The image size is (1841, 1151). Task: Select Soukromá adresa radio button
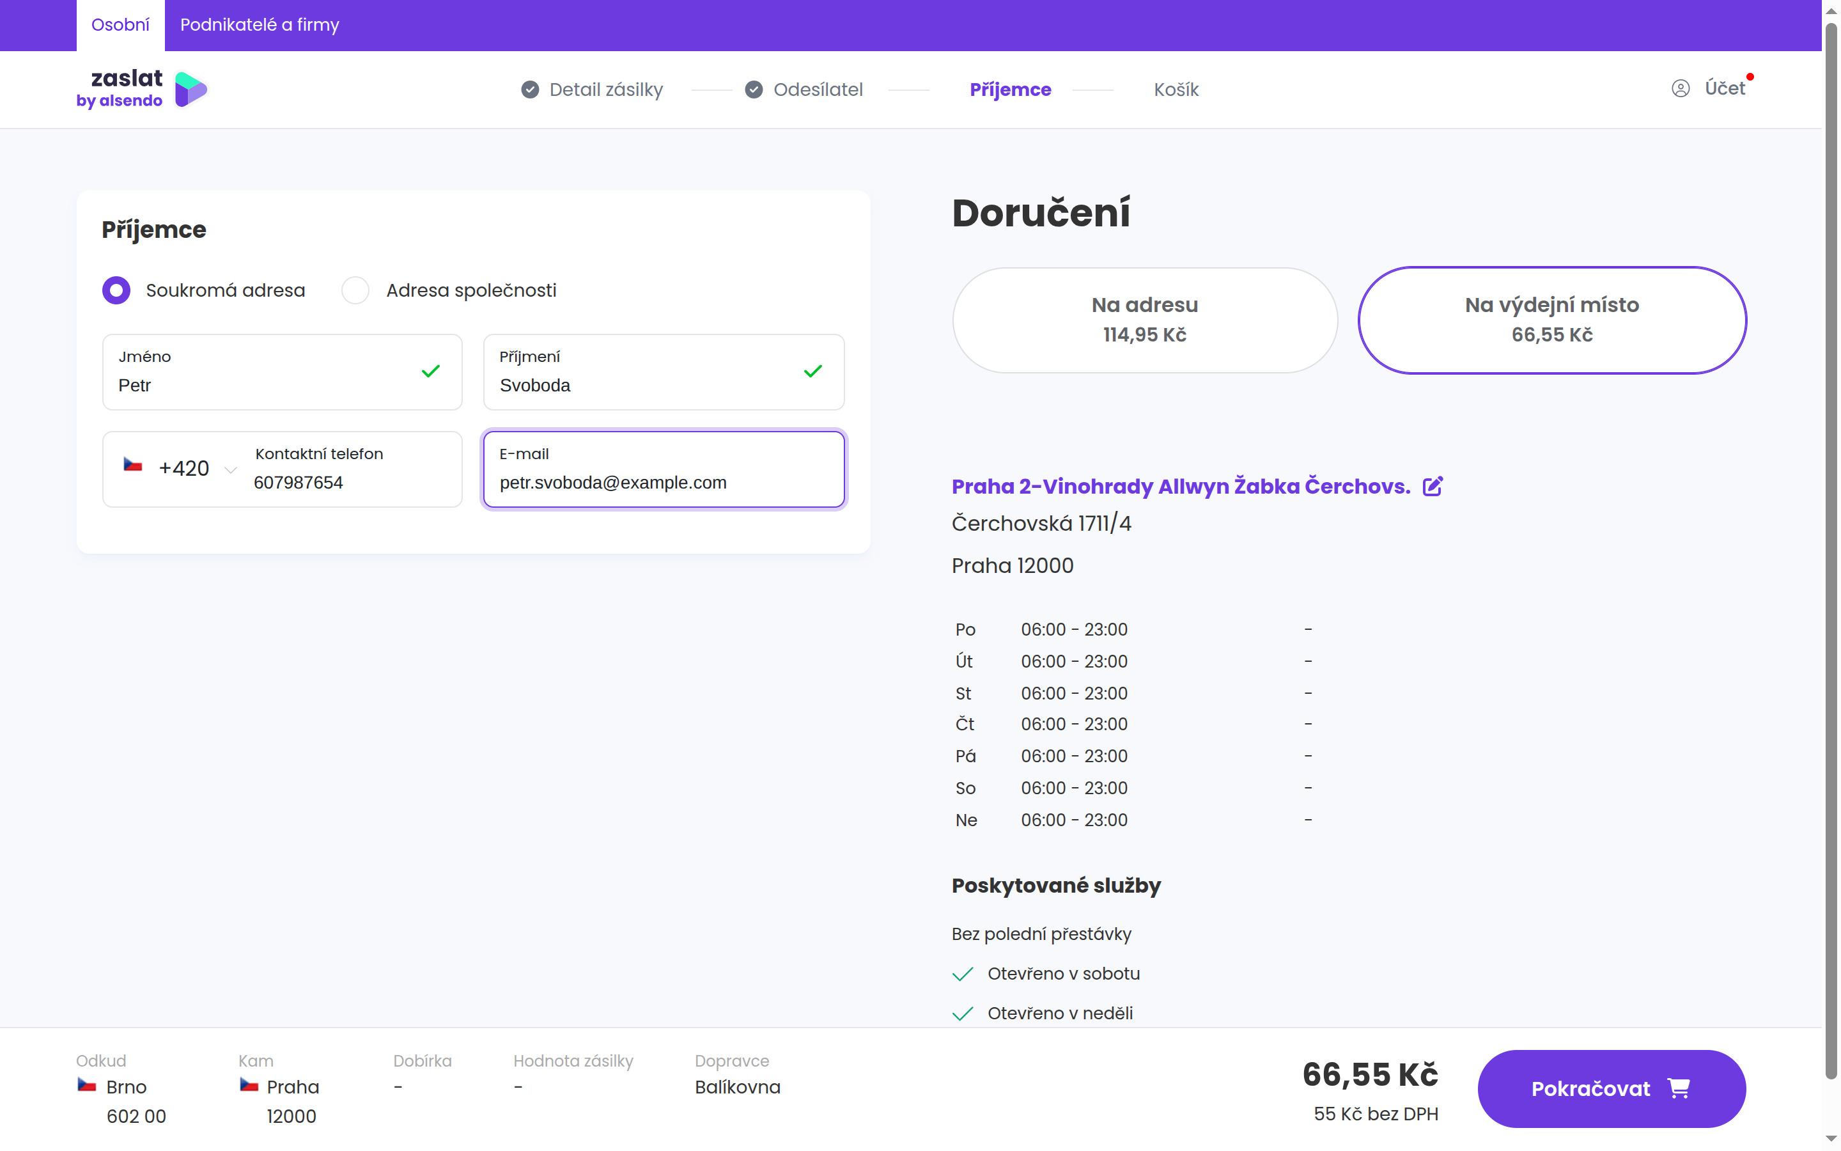116,290
